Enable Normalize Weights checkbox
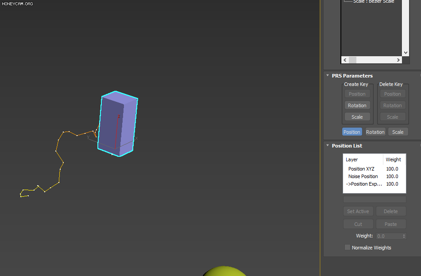Viewport: 421px width, 276px height. click(348, 247)
